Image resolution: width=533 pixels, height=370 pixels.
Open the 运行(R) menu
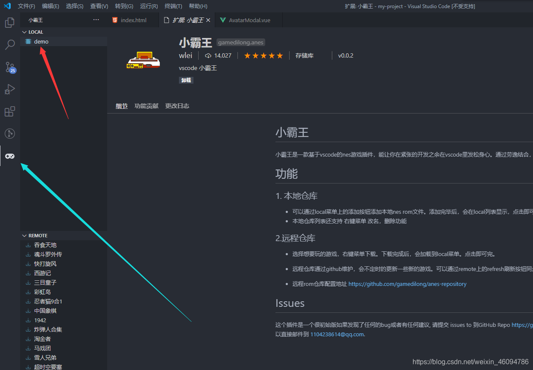click(x=149, y=6)
